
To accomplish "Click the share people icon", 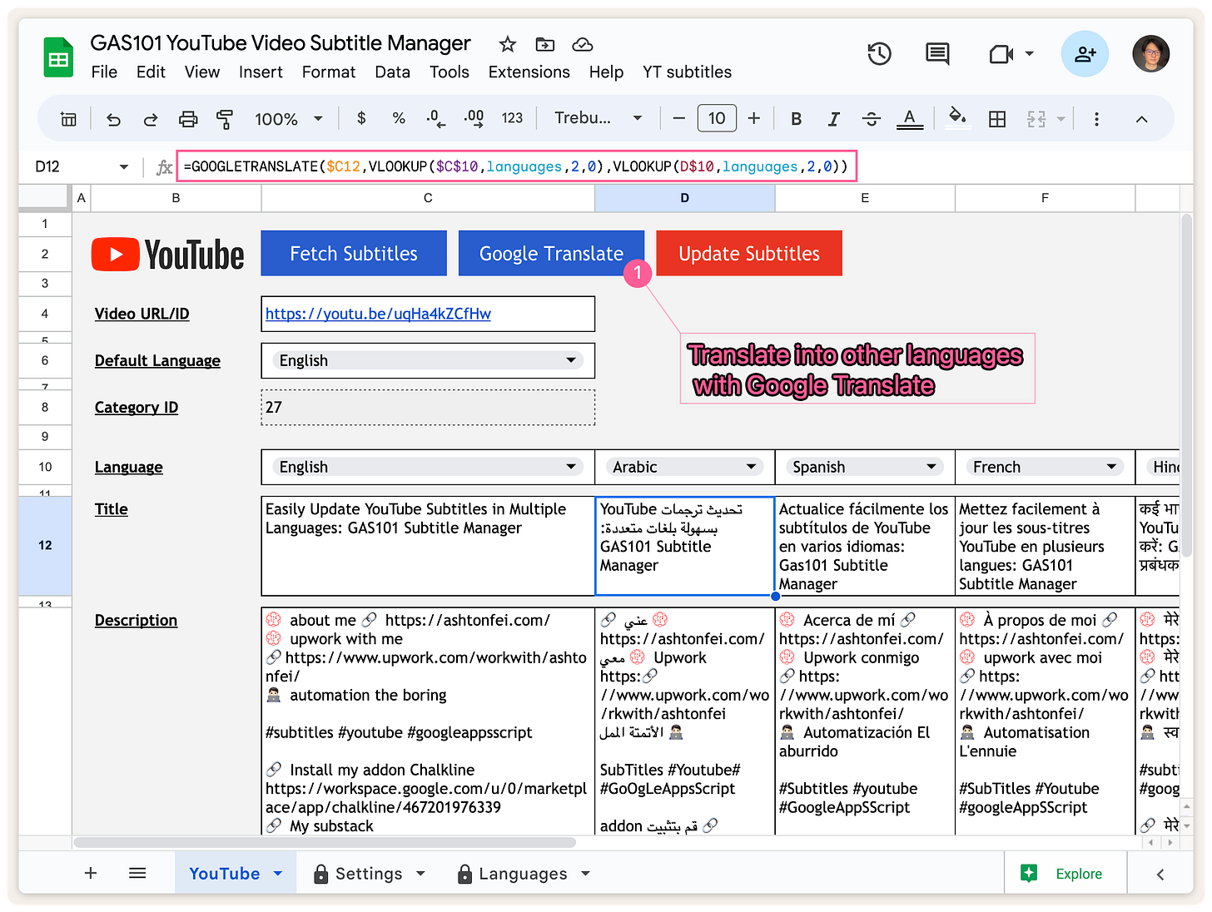I will [1084, 54].
